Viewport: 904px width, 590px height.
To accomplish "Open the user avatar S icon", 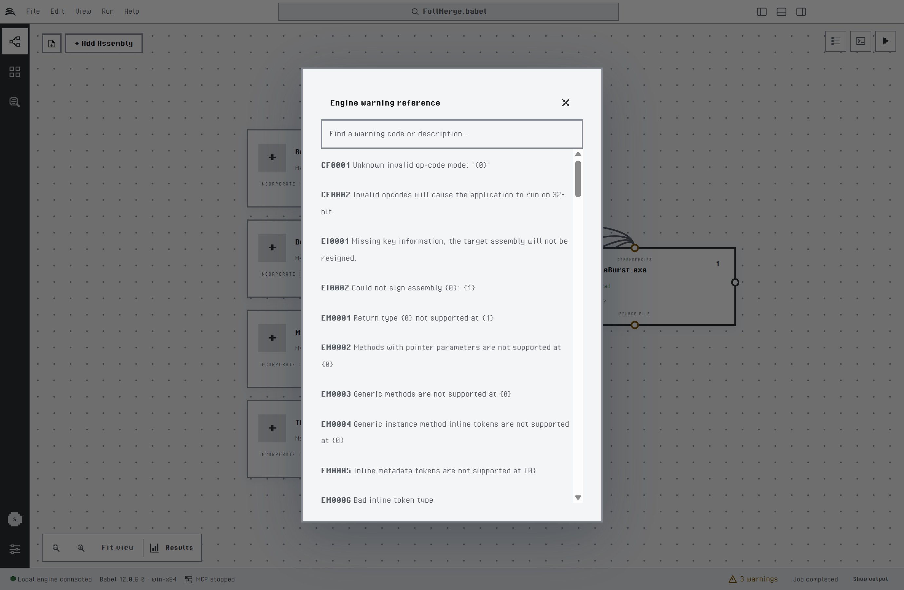I will click(14, 519).
